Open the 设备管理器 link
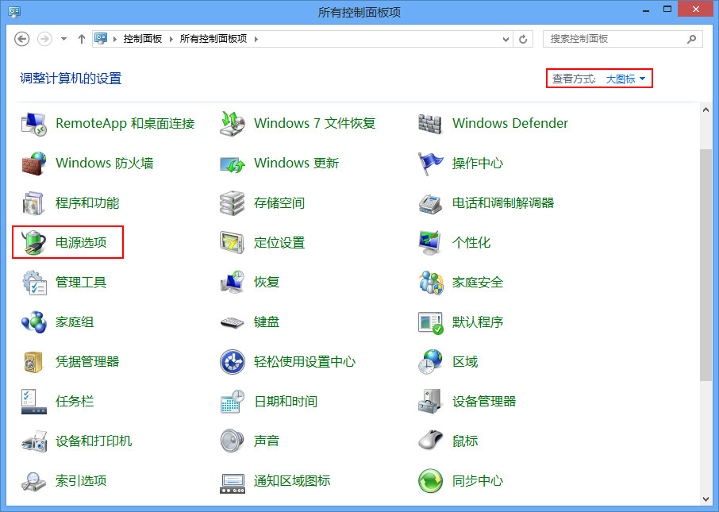 484,402
